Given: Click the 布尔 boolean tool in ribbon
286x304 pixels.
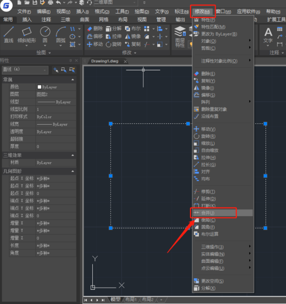Looking at the screenshot, I should (x=133, y=29).
